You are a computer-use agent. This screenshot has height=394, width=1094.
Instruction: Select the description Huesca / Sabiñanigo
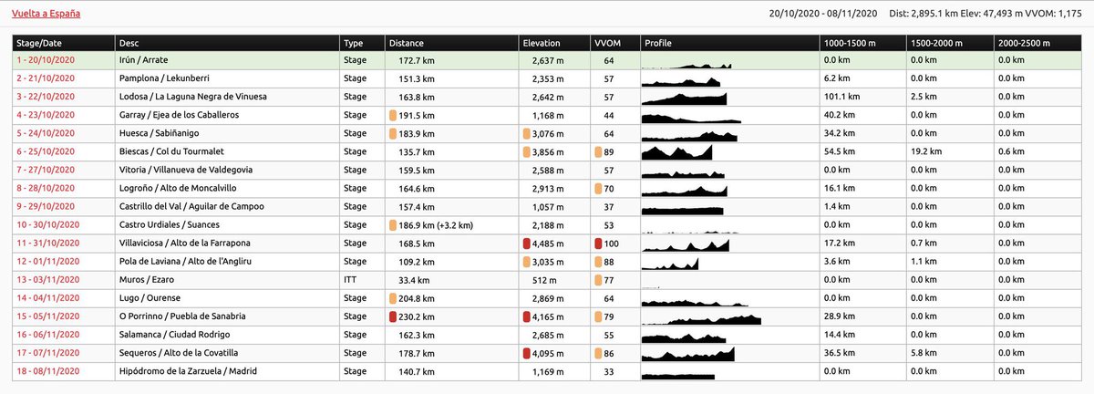point(159,133)
